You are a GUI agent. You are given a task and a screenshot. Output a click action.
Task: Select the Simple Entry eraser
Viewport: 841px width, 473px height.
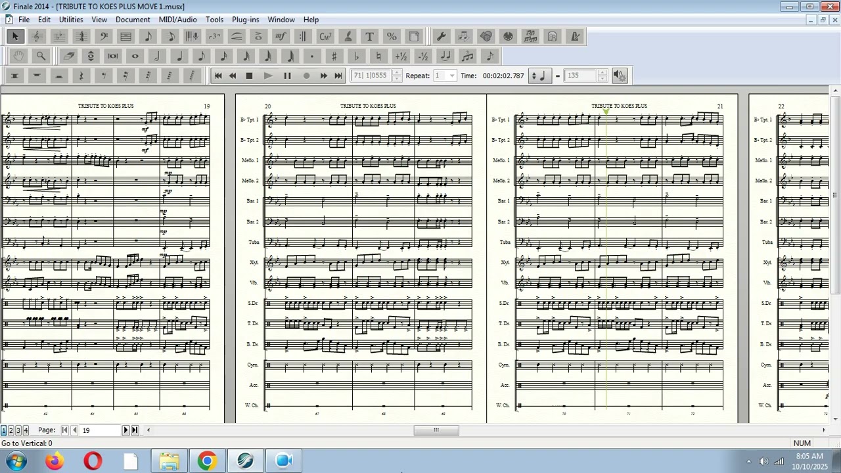click(x=68, y=56)
